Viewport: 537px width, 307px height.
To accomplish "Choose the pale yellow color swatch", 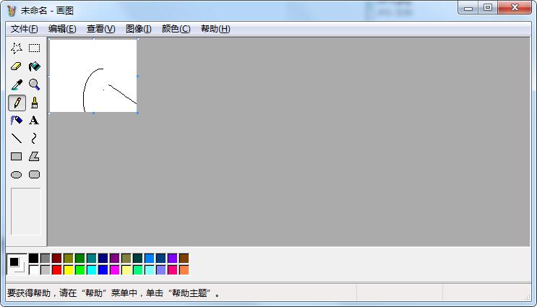I will point(126,269).
